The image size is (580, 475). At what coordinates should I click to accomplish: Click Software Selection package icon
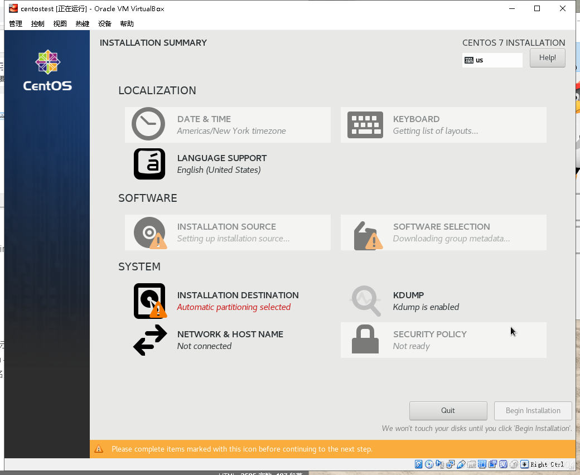pyautogui.click(x=368, y=236)
